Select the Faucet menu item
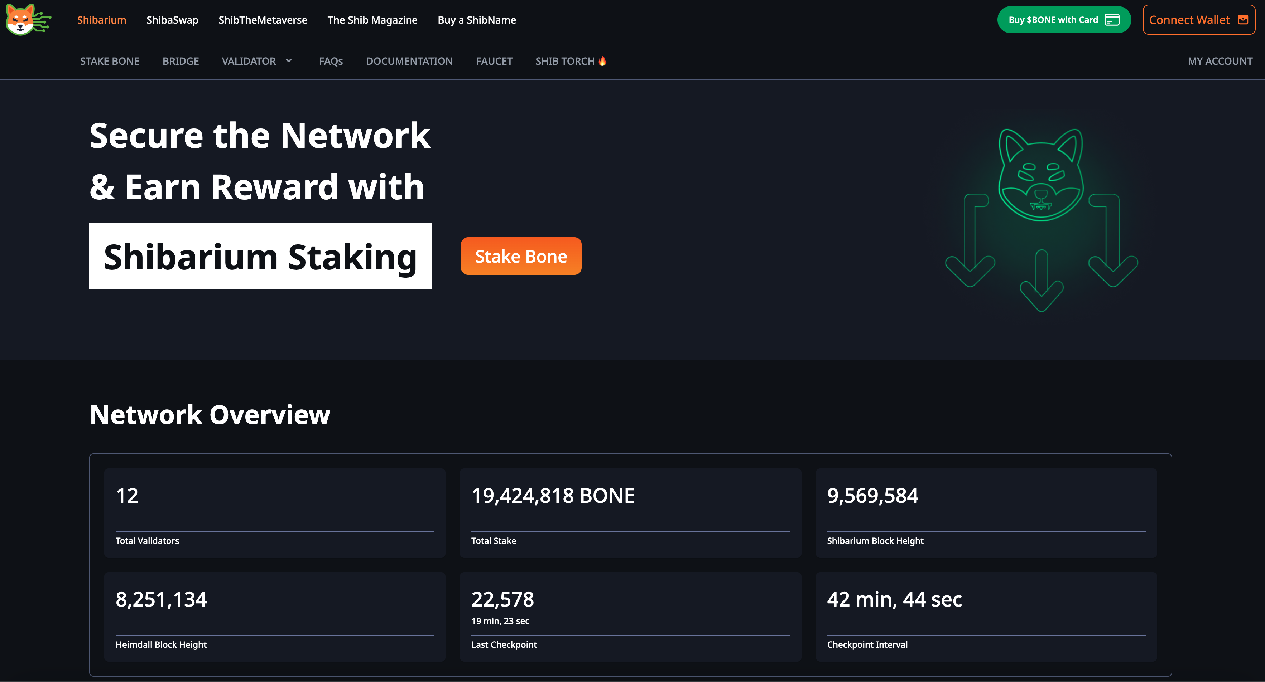Screen dimensions: 1265x682 tap(494, 61)
